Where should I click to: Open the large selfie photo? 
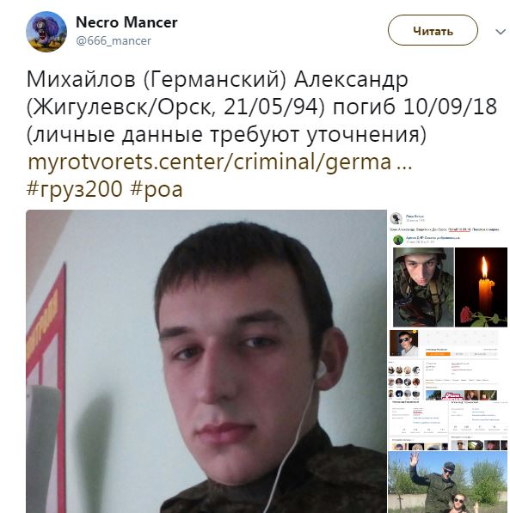click(206, 361)
